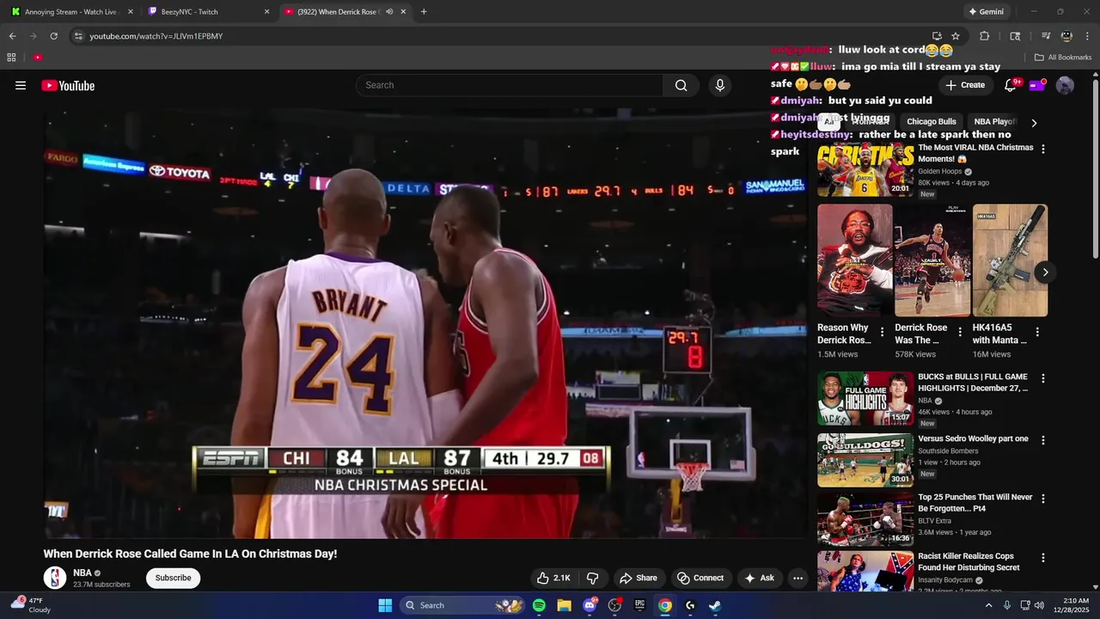Open the YouTube bookmark shortcut icon
The width and height of the screenshot is (1100, 619).
click(x=38, y=58)
